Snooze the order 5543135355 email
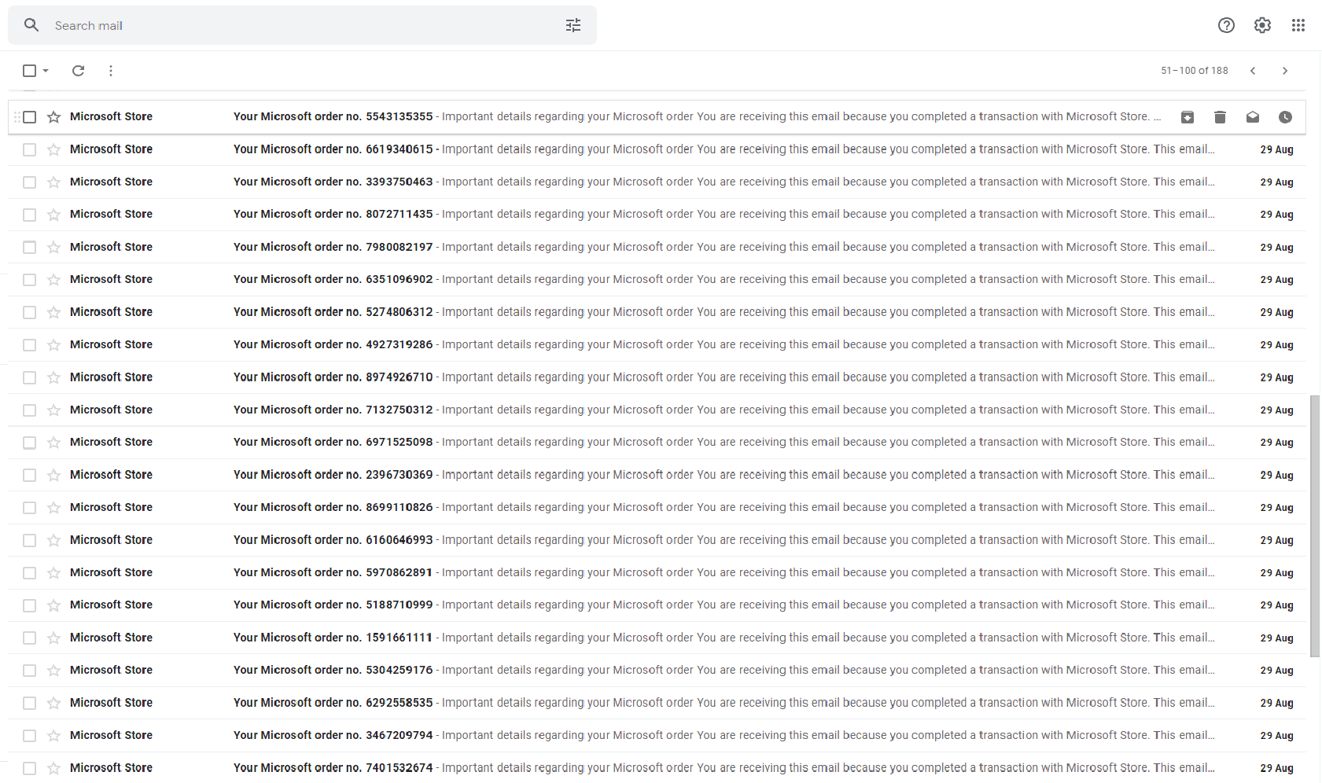The width and height of the screenshot is (1322, 783). [1285, 117]
